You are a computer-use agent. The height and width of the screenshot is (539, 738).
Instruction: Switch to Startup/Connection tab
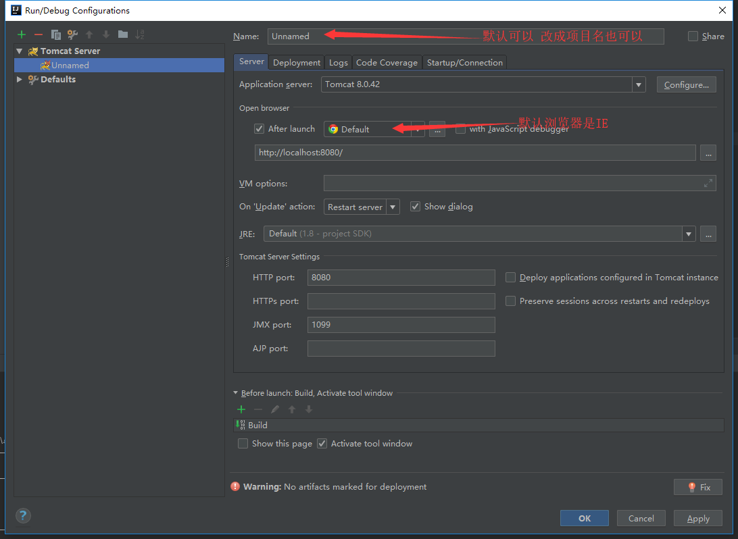pos(464,63)
